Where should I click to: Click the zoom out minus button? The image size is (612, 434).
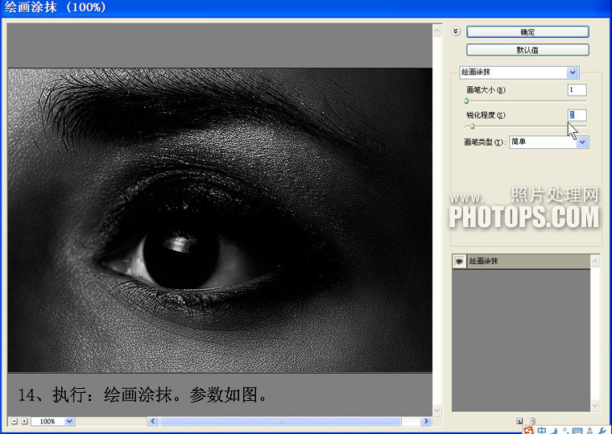[x=14, y=421]
